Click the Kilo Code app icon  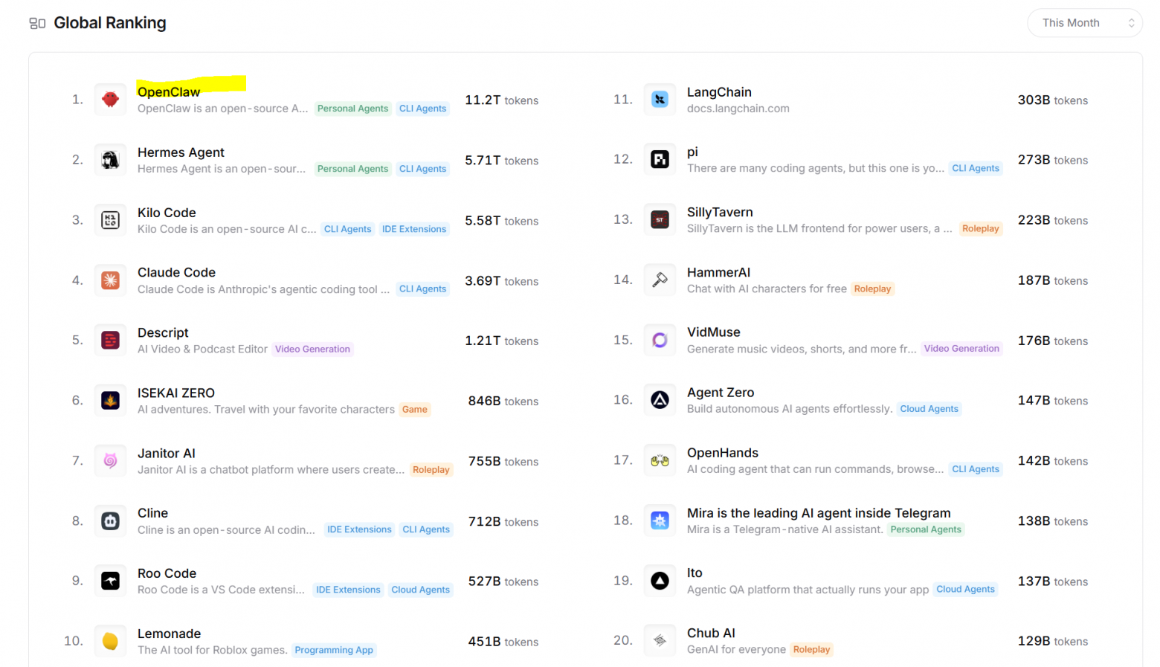click(x=110, y=220)
